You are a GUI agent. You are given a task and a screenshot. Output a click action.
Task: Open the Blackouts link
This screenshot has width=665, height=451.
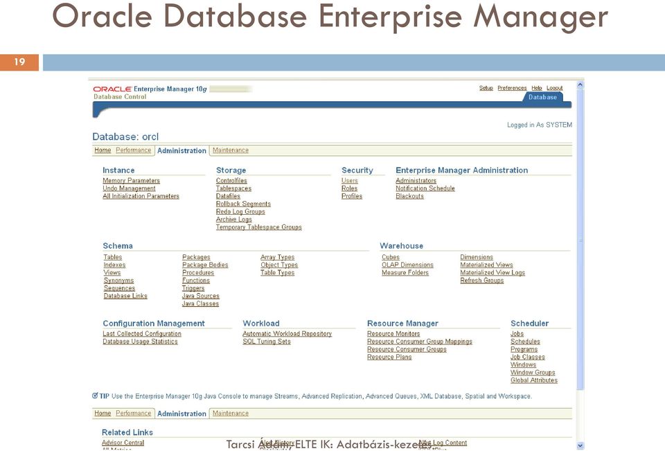click(409, 196)
